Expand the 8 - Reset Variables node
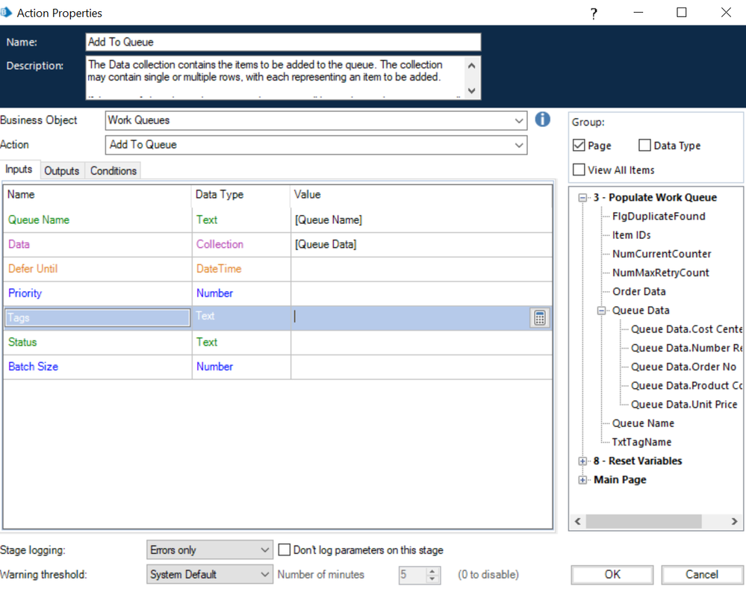Viewport: 746px width, 589px height. [x=583, y=461]
